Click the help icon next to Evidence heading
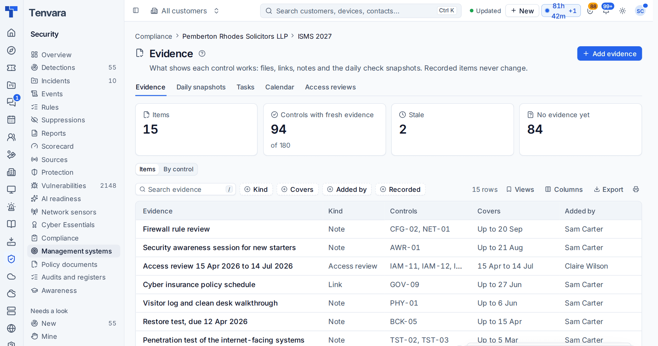Image resolution: width=658 pixels, height=346 pixels. pos(202,53)
